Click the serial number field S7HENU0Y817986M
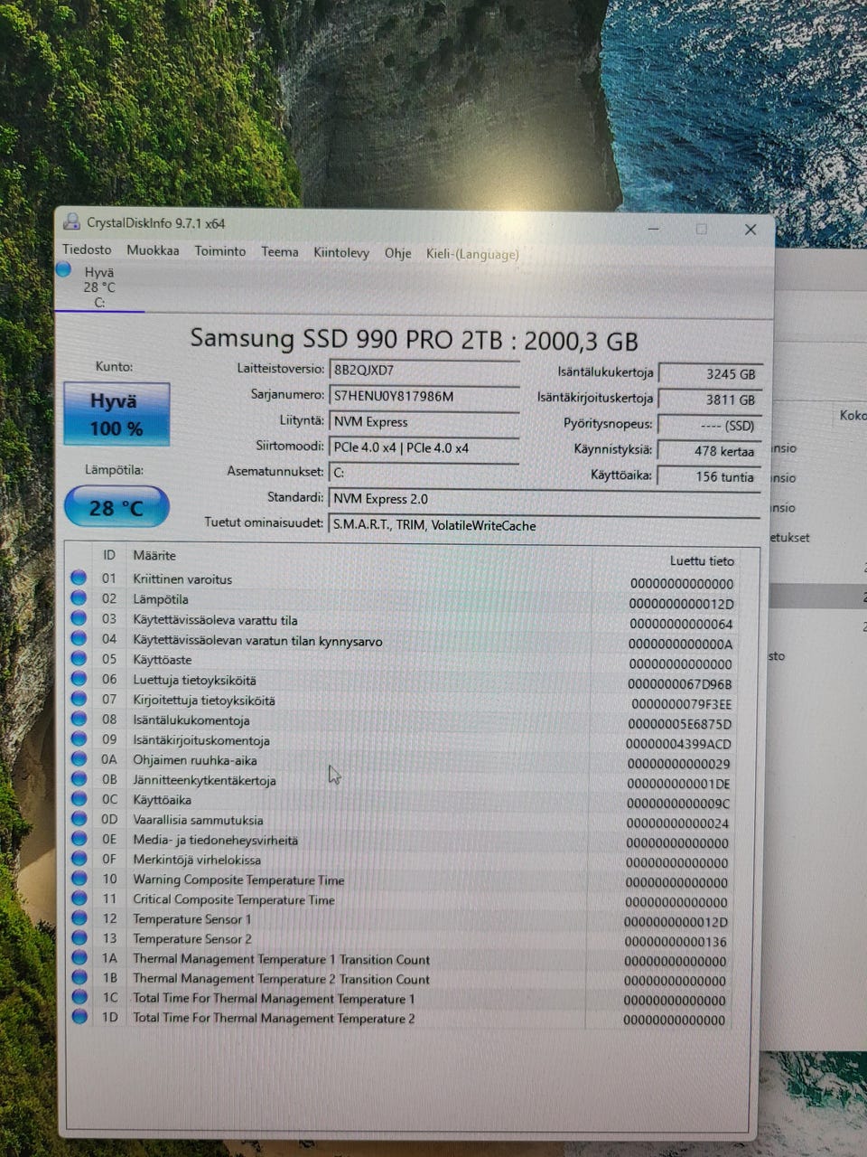This screenshot has width=867, height=1157. click(x=424, y=396)
